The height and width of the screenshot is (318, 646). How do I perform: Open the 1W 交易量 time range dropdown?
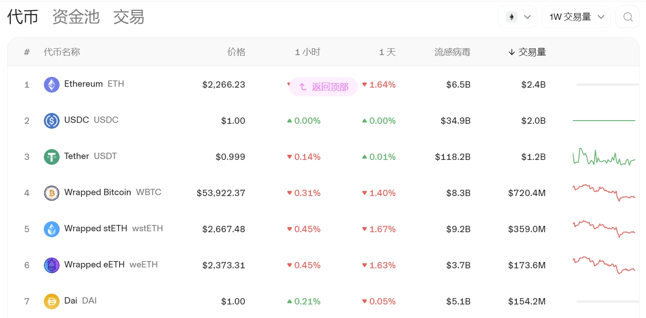pos(576,17)
